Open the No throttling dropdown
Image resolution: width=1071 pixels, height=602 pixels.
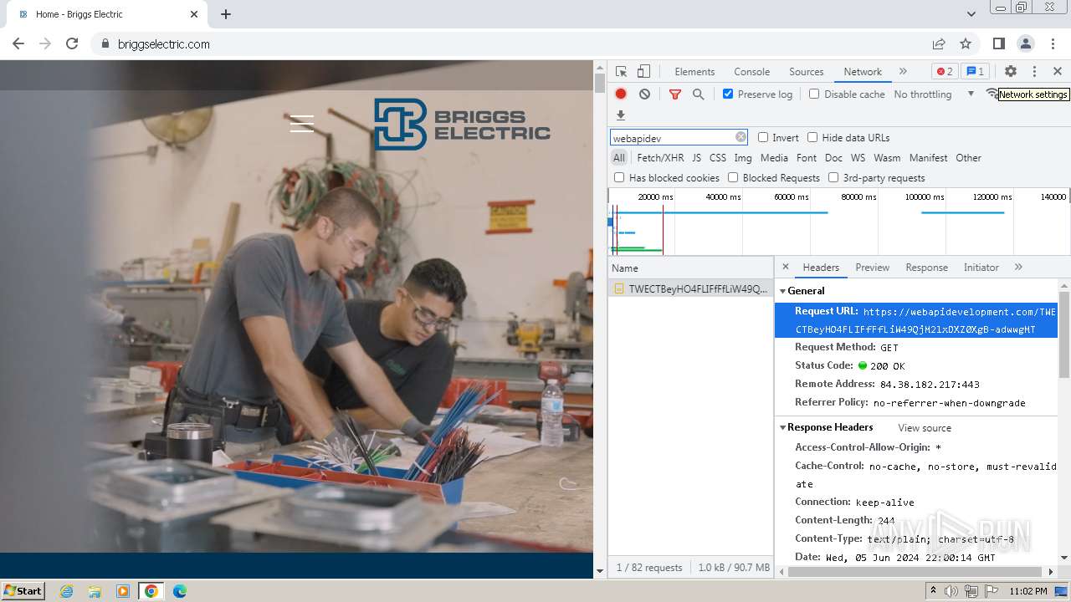(934, 94)
